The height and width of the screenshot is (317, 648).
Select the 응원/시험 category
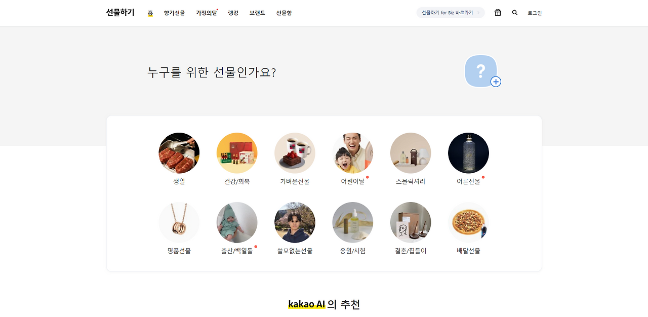[353, 222]
